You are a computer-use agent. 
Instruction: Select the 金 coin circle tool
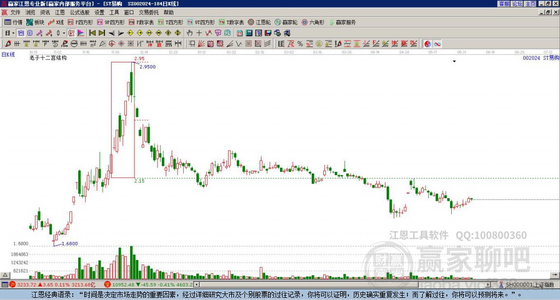319,44
